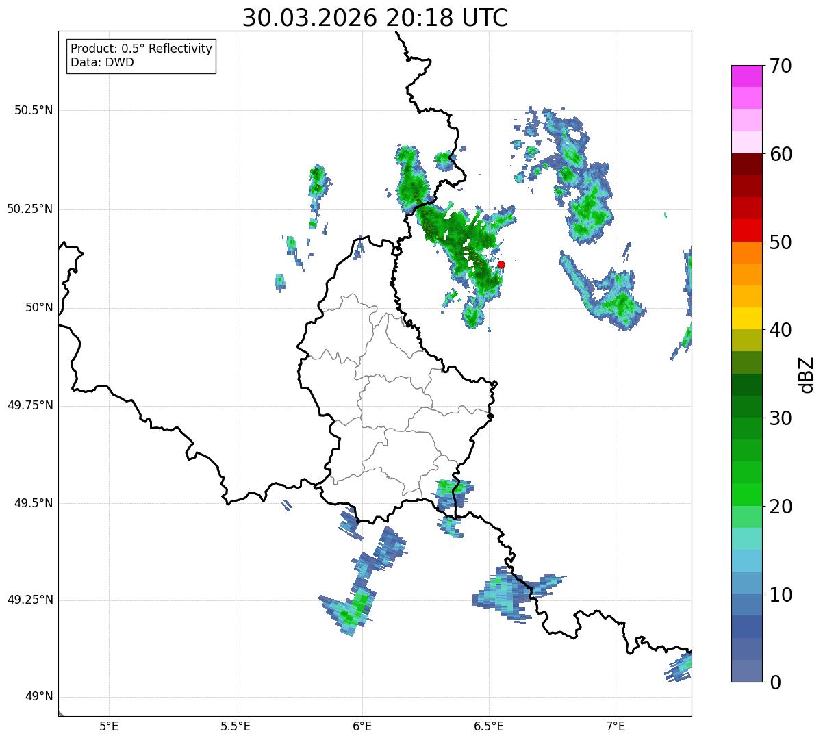
Task: Click the 'dBZ' colorbar label
Action: coord(807,374)
